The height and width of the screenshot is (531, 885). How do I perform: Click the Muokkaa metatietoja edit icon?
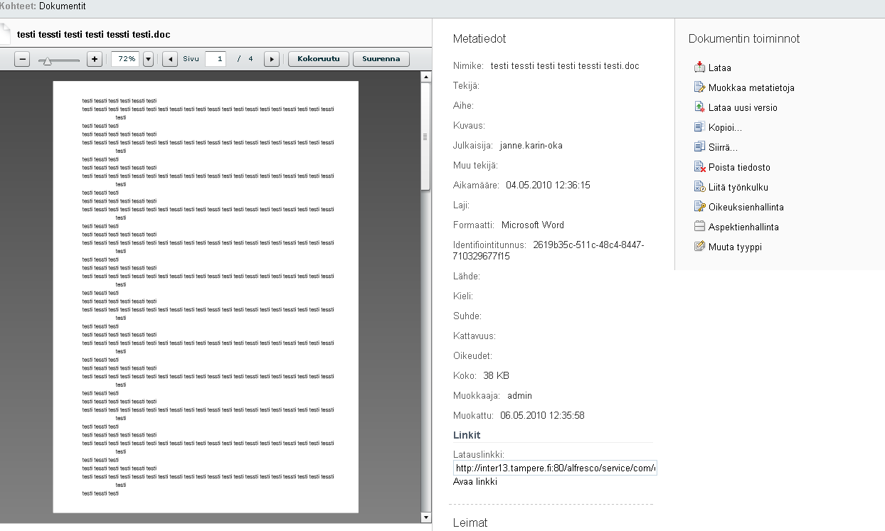tap(699, 87)
